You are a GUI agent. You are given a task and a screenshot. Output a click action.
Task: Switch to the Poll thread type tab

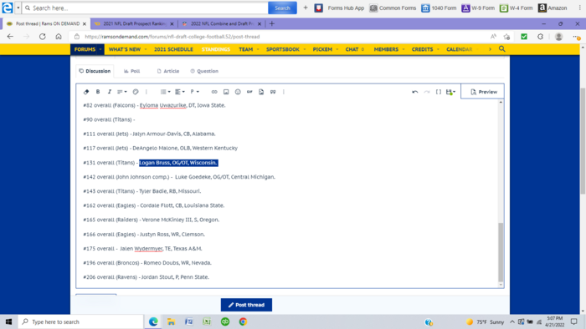click(x=132, y=71)
